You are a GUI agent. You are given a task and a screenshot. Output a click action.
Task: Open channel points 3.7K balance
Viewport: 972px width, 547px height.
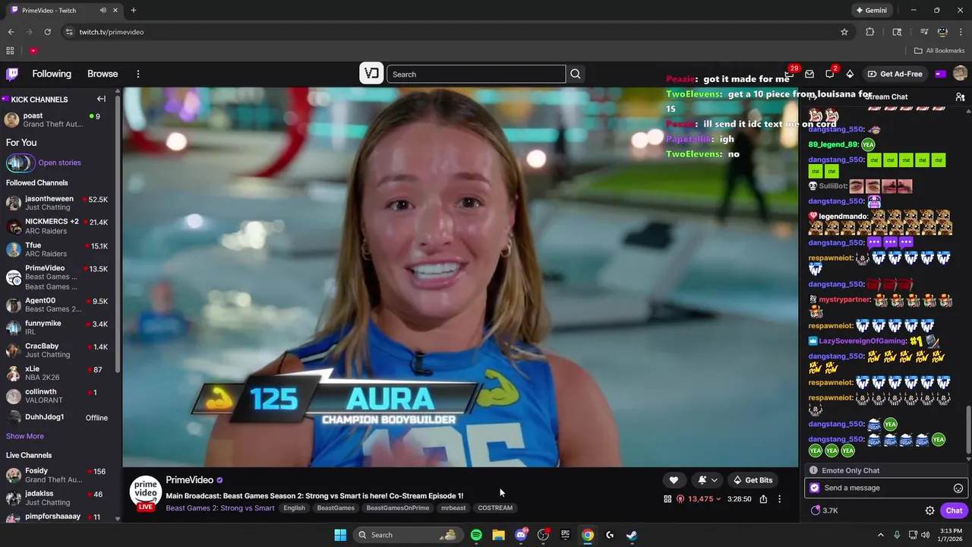click(825, 511)
